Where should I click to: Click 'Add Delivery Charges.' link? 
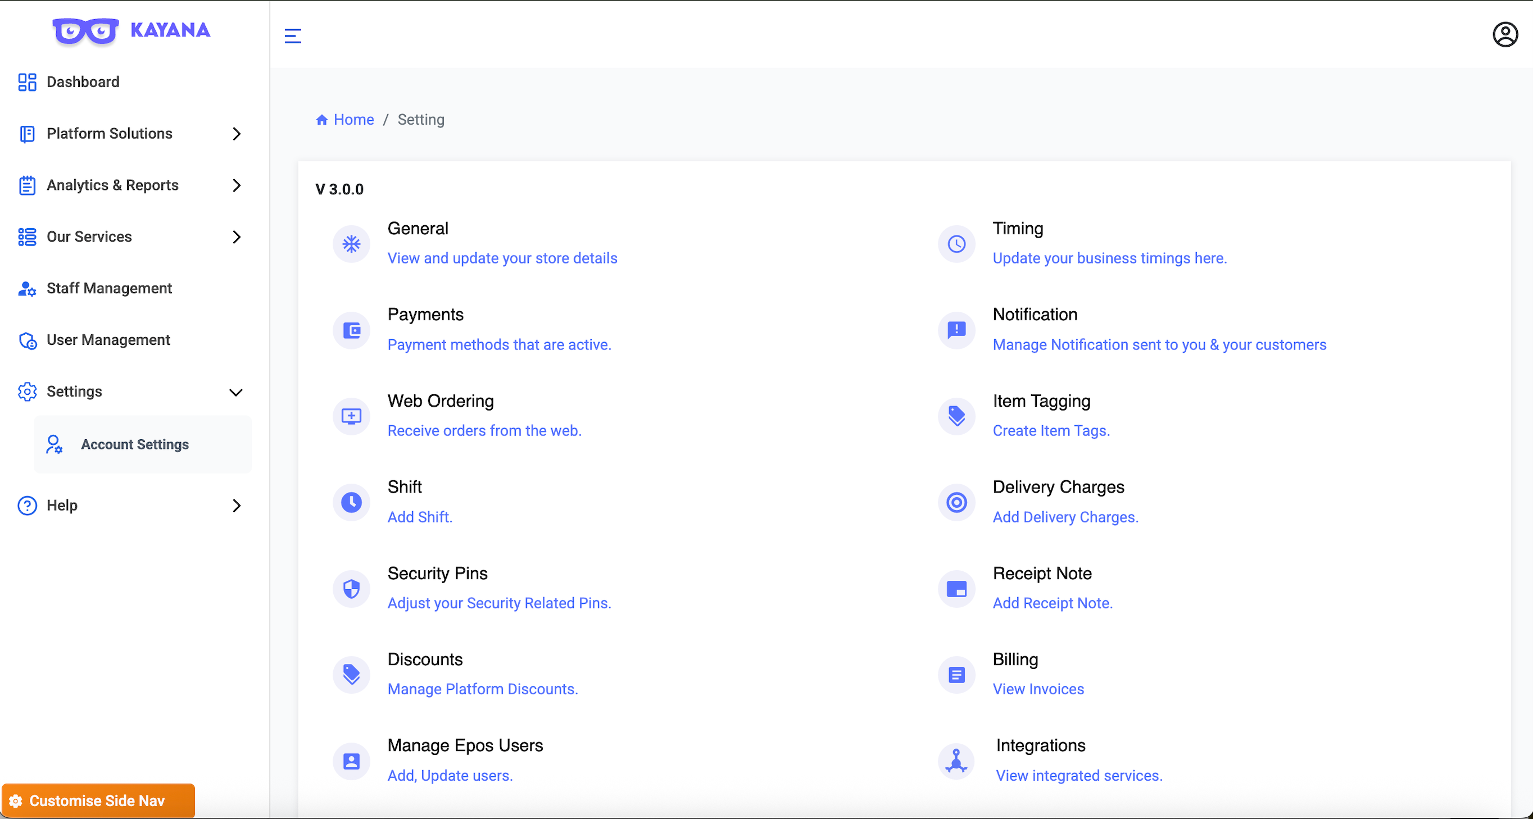click(1065, 517)
